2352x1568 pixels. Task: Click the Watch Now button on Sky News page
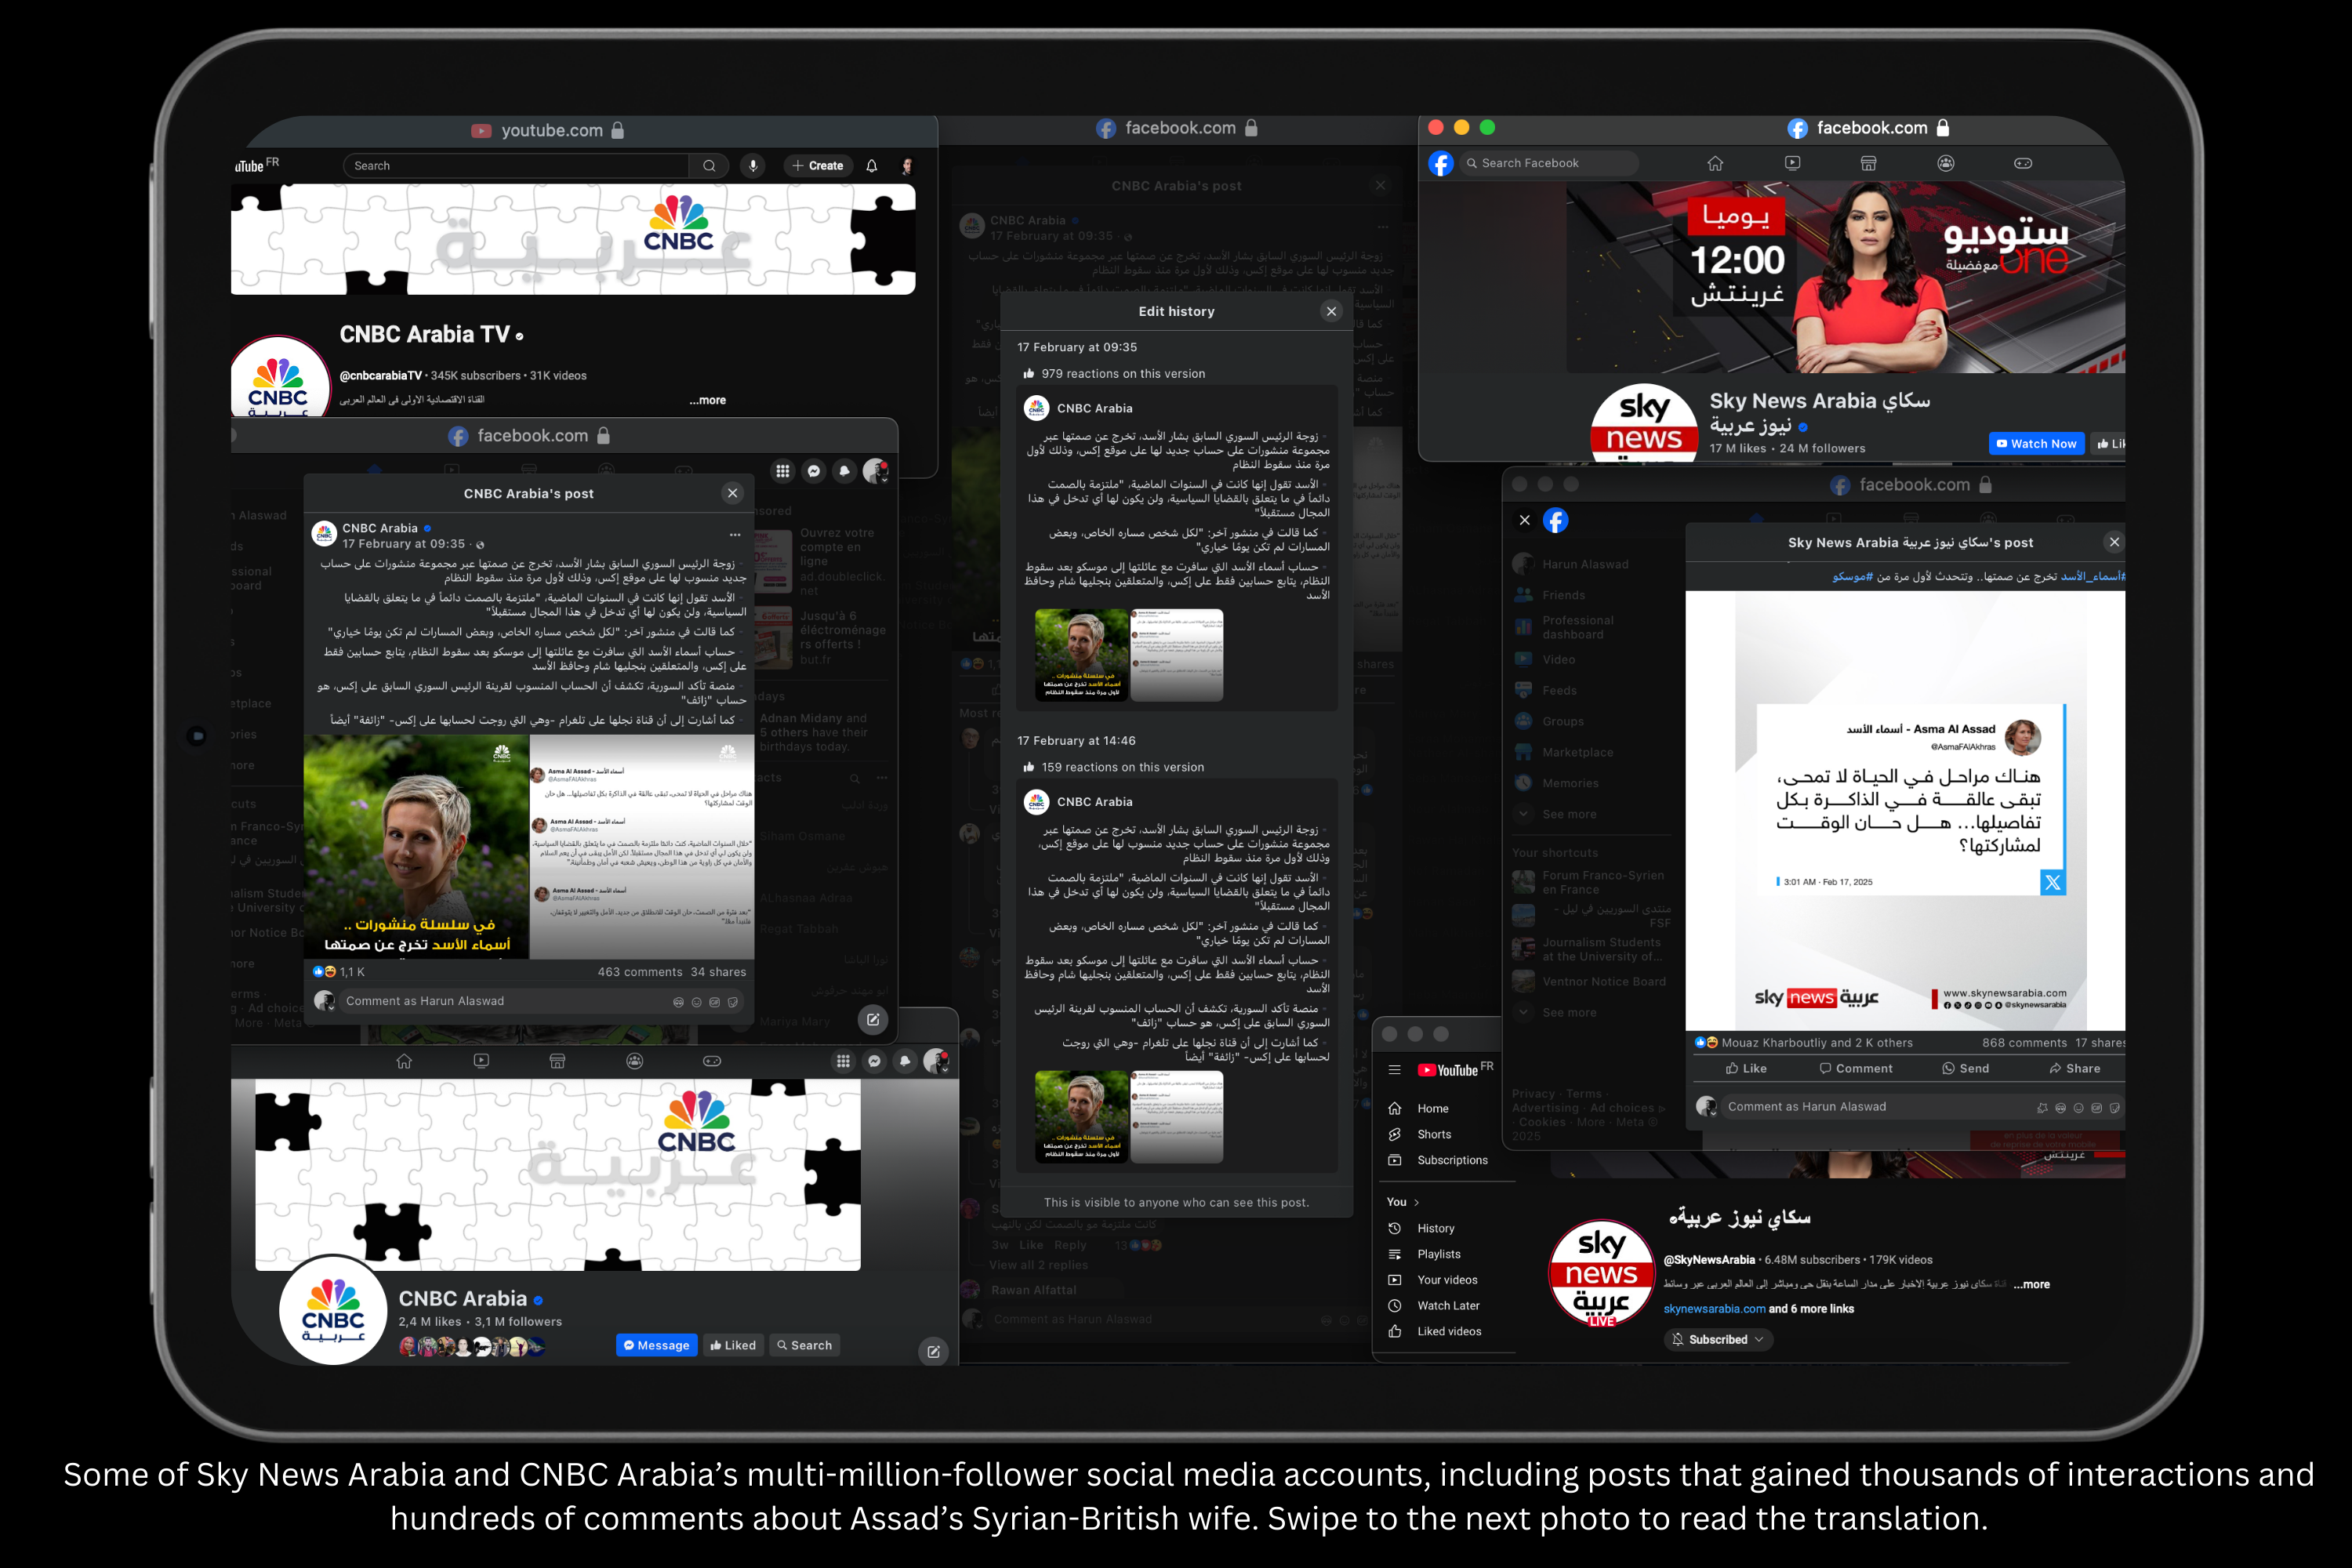pos(2036,444)
